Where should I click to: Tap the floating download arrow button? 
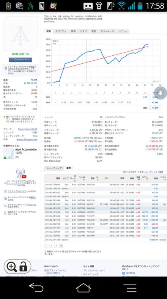[161, 93]
